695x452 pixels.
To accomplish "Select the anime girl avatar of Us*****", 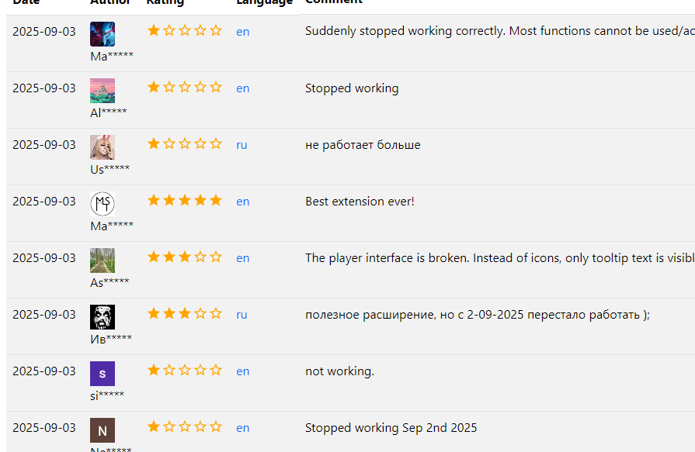I will pos(103,147).
